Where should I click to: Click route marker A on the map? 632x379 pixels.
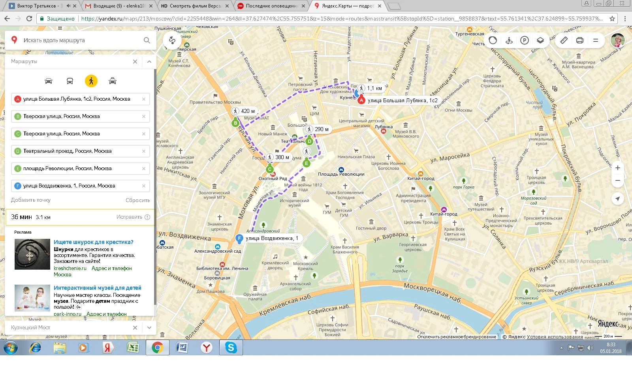[x=361, y=100]
